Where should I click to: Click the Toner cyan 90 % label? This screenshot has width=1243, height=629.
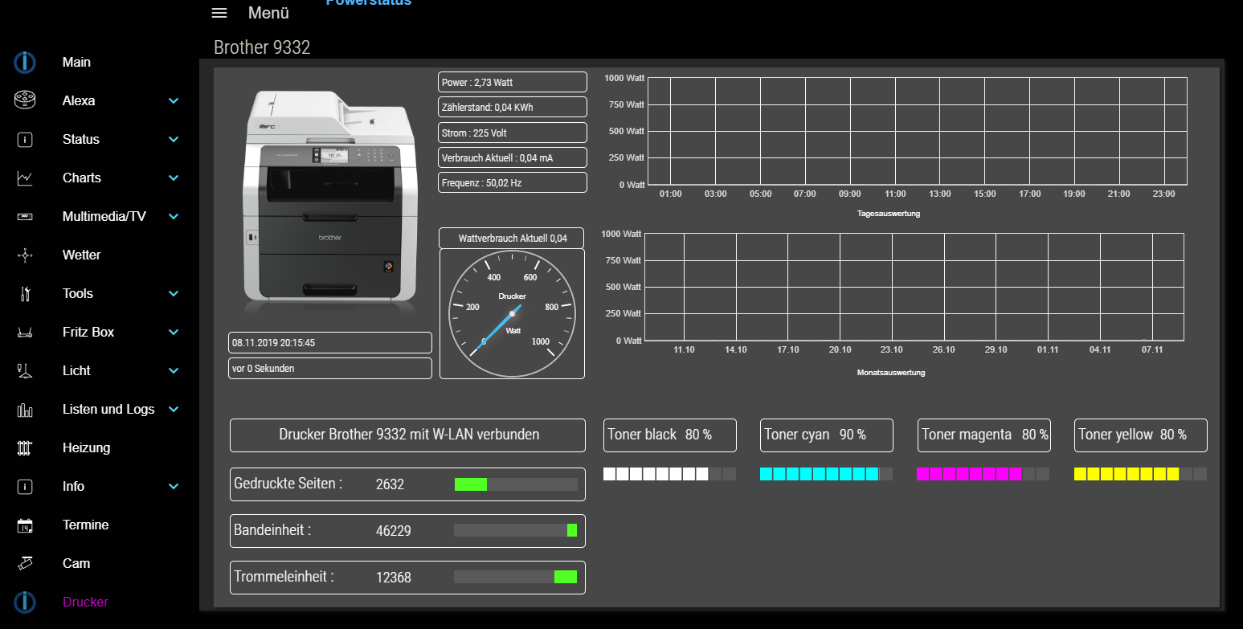point(827,435)
